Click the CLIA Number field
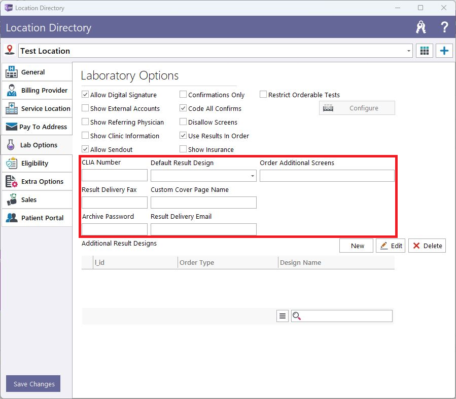This screenshot has height=399, width=456. 115,176
